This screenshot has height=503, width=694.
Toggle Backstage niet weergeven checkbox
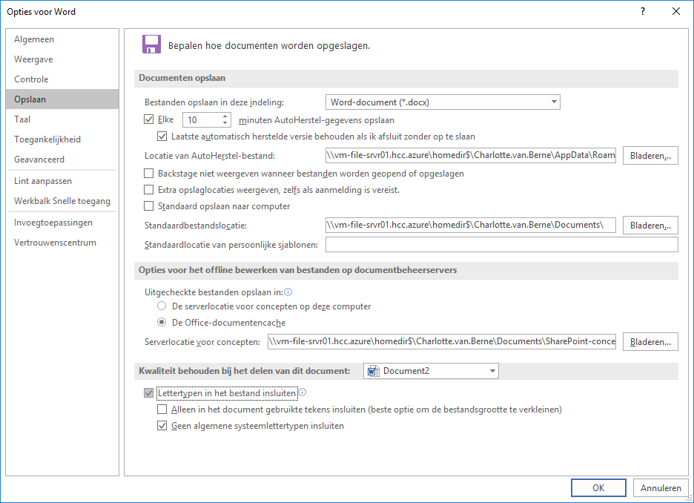pos(149,174)
